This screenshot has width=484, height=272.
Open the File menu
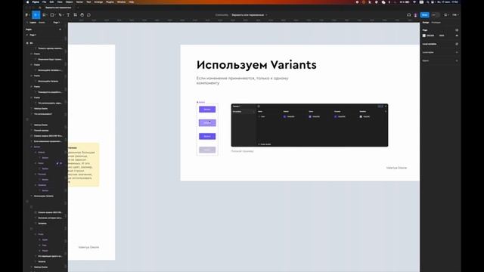point(44,2)
